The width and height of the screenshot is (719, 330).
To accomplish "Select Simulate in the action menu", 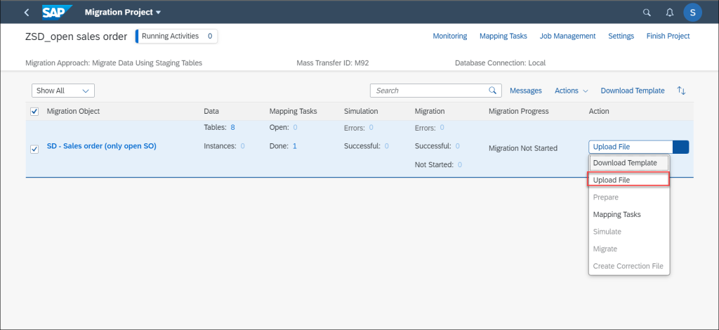I will [x=628, y=232].
